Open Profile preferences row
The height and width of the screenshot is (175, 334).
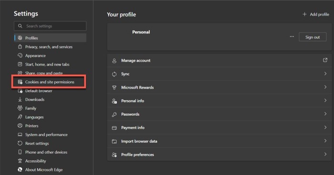point(219,154)
